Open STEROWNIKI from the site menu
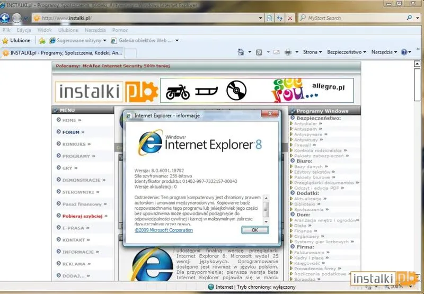Image resolution: width=424 pixels, height=294 pixels. (x=78, y=192)
